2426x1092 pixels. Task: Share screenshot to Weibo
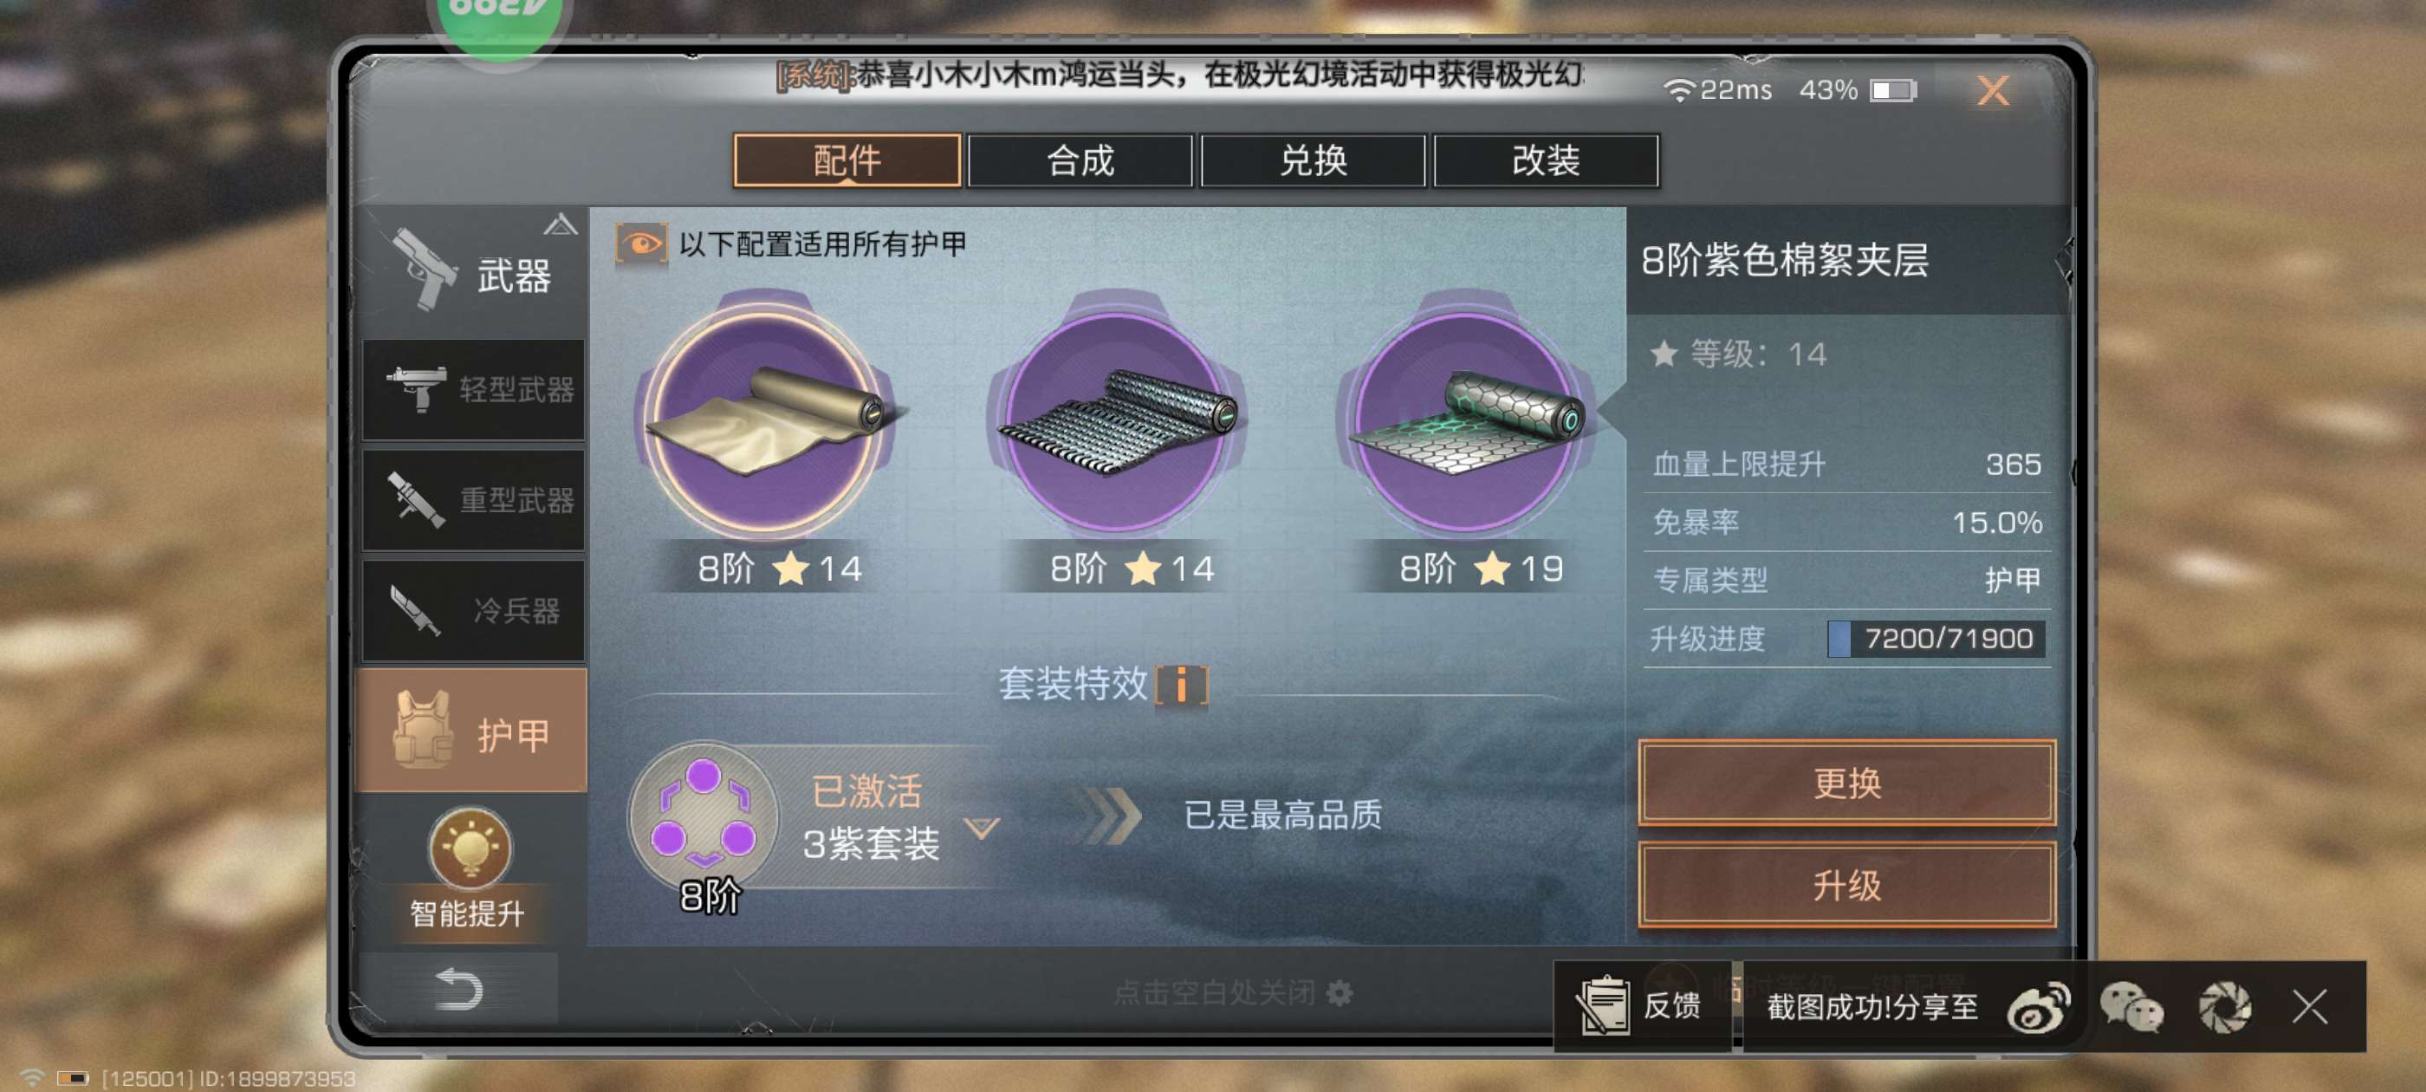(2038, 1007)
